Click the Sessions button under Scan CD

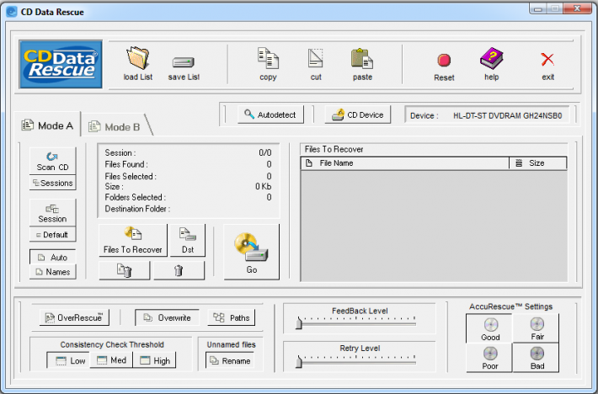tap(52, 183)
